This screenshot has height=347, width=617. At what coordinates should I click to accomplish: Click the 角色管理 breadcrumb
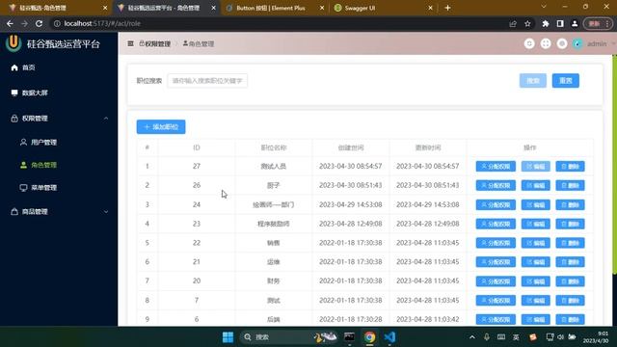pyautogui.click(x=199, y=43)
